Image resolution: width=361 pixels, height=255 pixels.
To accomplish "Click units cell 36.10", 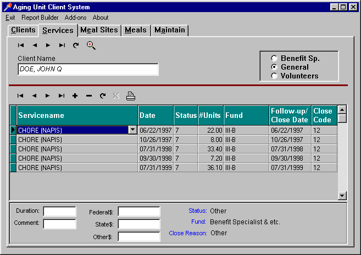I will coord(210,168).
